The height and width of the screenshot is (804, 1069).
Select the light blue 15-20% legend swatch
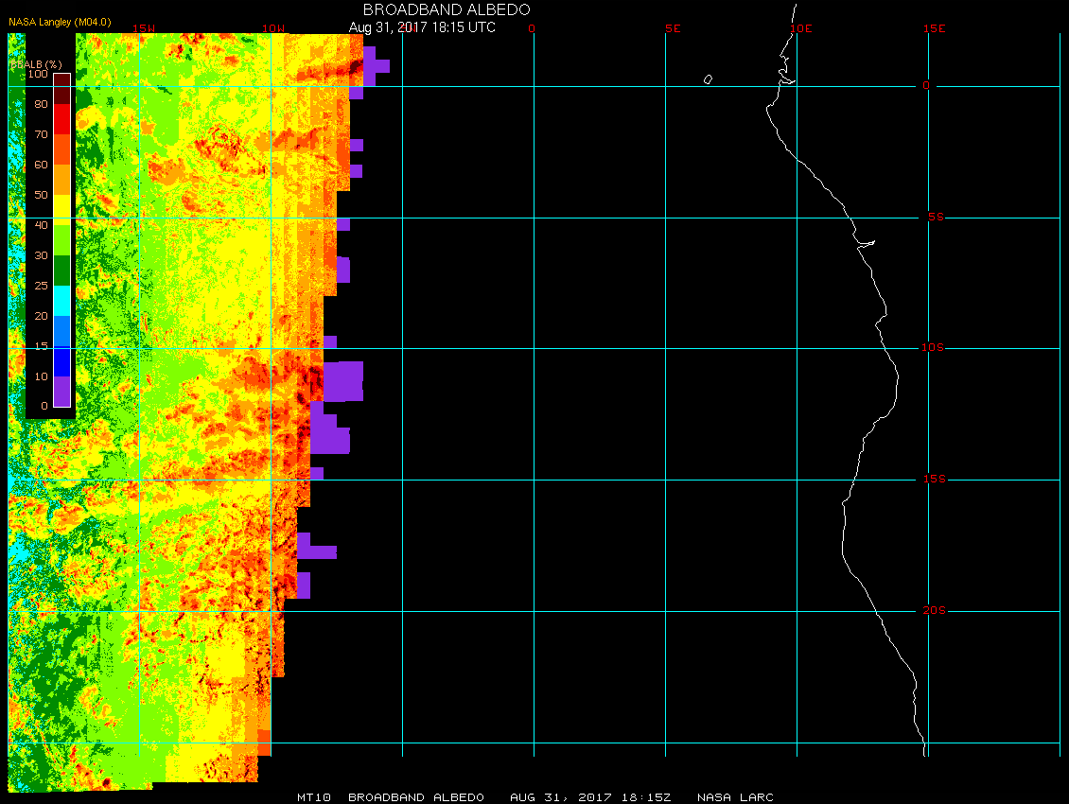tap(62, 331)
